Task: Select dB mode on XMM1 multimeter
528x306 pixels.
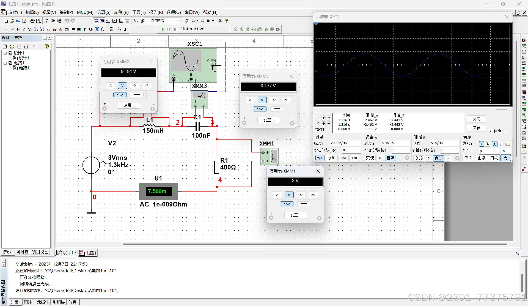Action: pos(313,195)
